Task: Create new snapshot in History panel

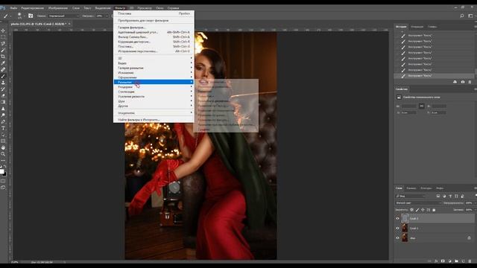Action: click(463, 82)
